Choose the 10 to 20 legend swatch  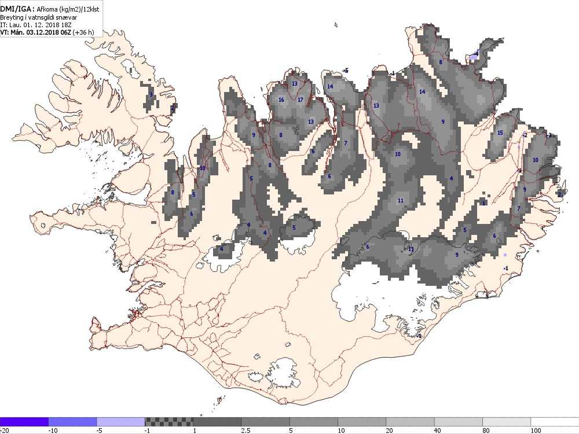pyautogui.click(x=362, y=422)
